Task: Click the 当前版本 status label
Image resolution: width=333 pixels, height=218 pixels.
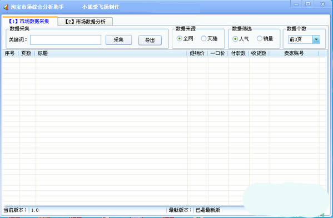Action: click(15, 210)
